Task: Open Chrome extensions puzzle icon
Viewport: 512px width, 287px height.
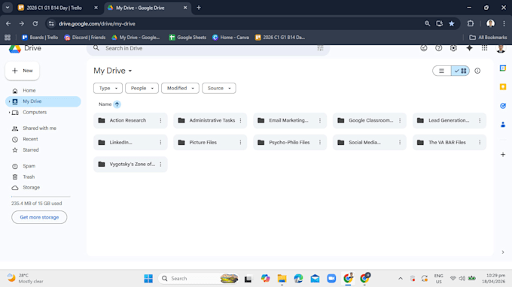Action: tap(470, 23)
